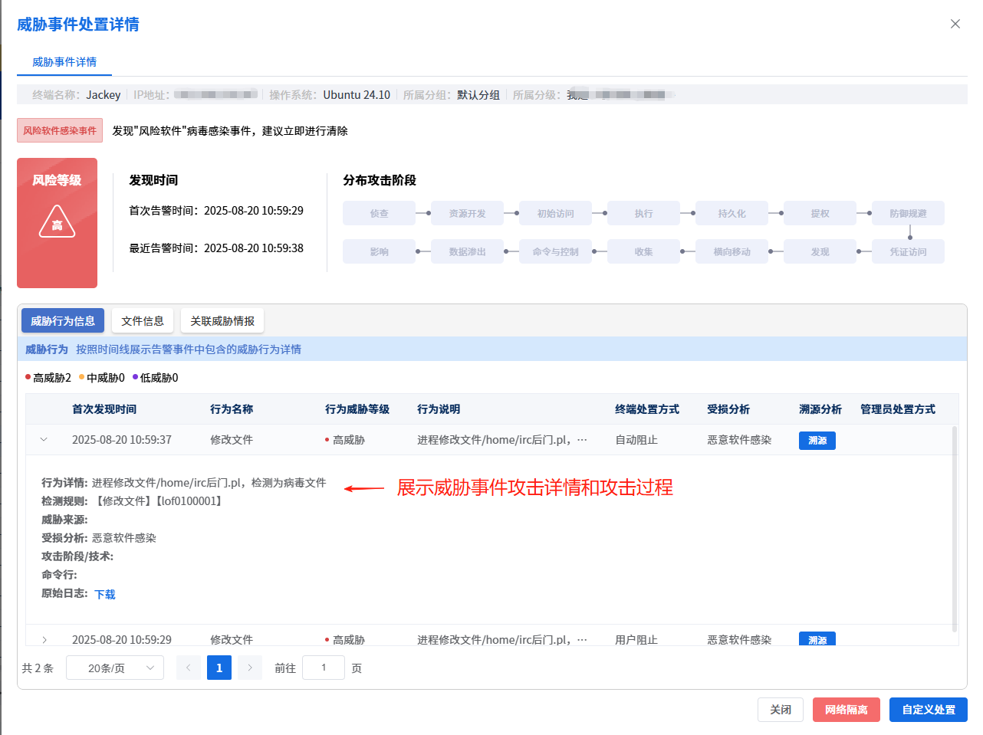This screenshot has width=983, height=735.
Task: Click 溯源 button in second behavior row
Action: 817,639
